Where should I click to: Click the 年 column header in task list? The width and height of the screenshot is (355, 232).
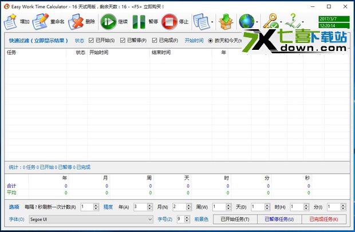220,53
